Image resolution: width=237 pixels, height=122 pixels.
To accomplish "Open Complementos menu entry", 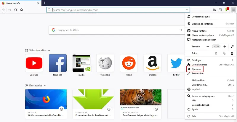I will pyautogui.click(x=211, y=65).
